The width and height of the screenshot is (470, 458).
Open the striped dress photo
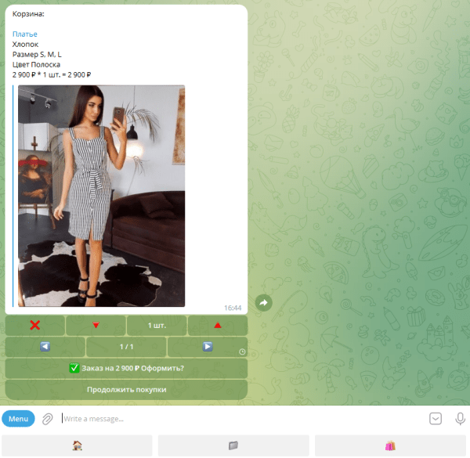[101, 195]
